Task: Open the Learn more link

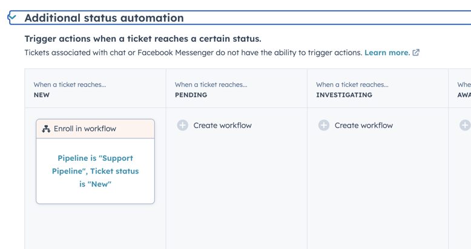Action: 387,53
